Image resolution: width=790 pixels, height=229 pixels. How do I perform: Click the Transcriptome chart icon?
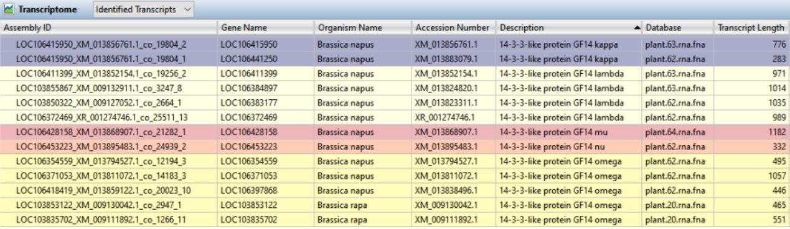(9, 10)
